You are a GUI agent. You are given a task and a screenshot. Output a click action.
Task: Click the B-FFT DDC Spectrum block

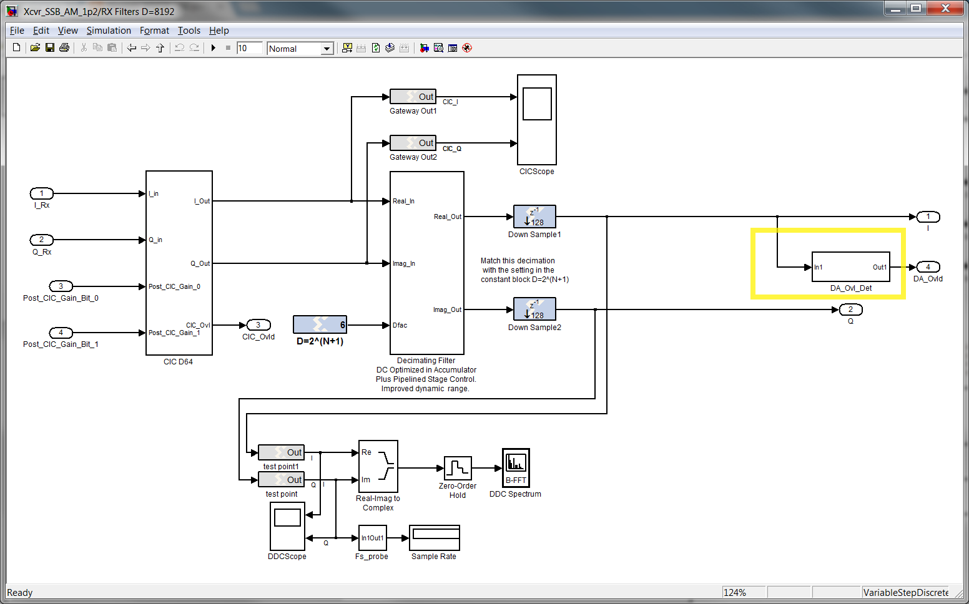click(x=516, y=467)
